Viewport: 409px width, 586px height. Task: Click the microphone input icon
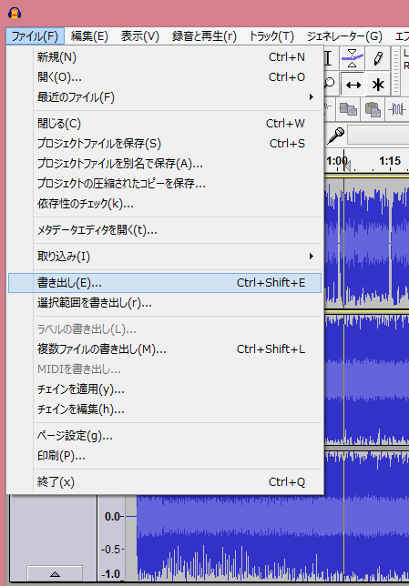coord(335,136)
